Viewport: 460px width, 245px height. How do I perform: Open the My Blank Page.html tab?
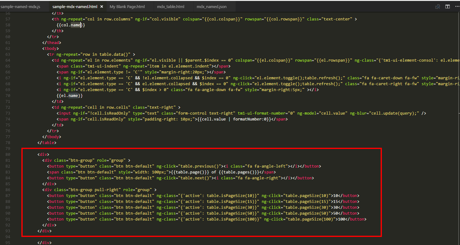127,7
